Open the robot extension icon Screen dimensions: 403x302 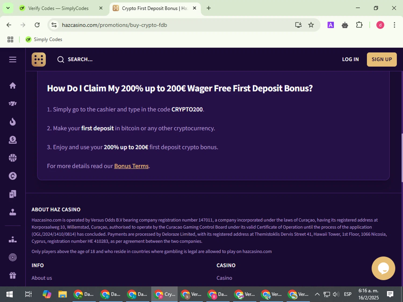pyautogui.click(x=345, y=25)
